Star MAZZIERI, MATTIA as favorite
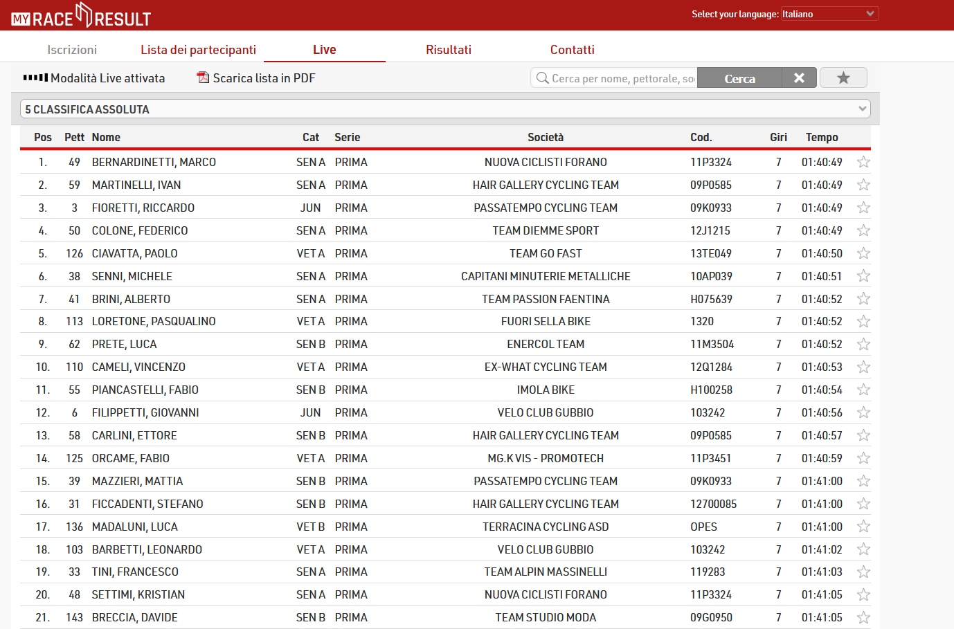The width and height of the screenshot is (954, 629). (x=863, y=481)
